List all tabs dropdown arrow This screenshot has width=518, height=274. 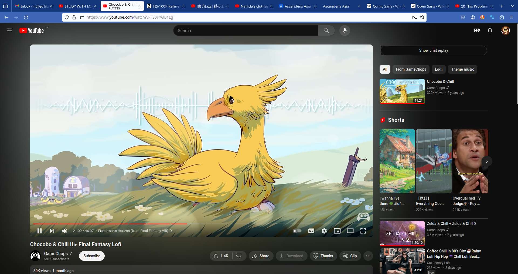coord(513,6)
